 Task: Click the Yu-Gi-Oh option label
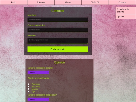click(36, 87)
